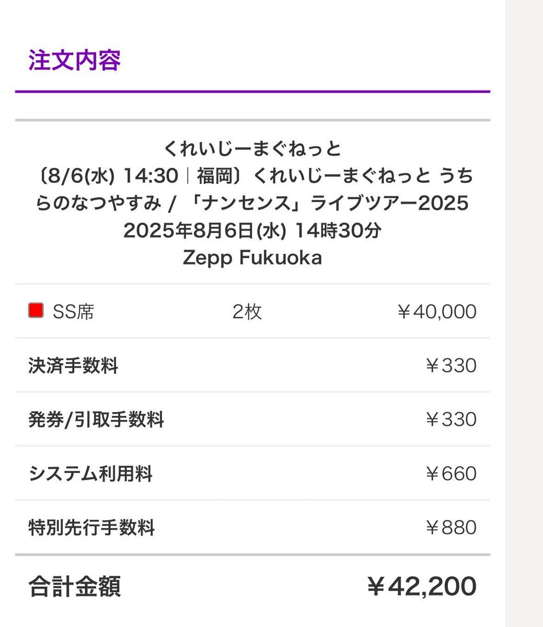Click the 発券/引取手数料 ￥330 amount
Screen dimensions: 543x627
point(450,420)
